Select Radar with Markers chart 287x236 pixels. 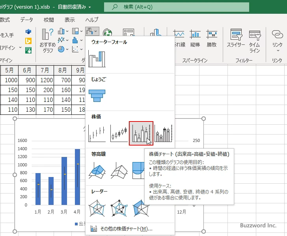(119, 208)
